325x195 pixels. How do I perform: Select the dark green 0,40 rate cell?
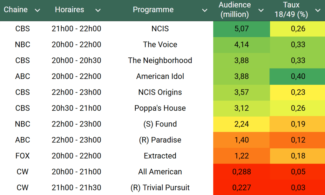298,76
